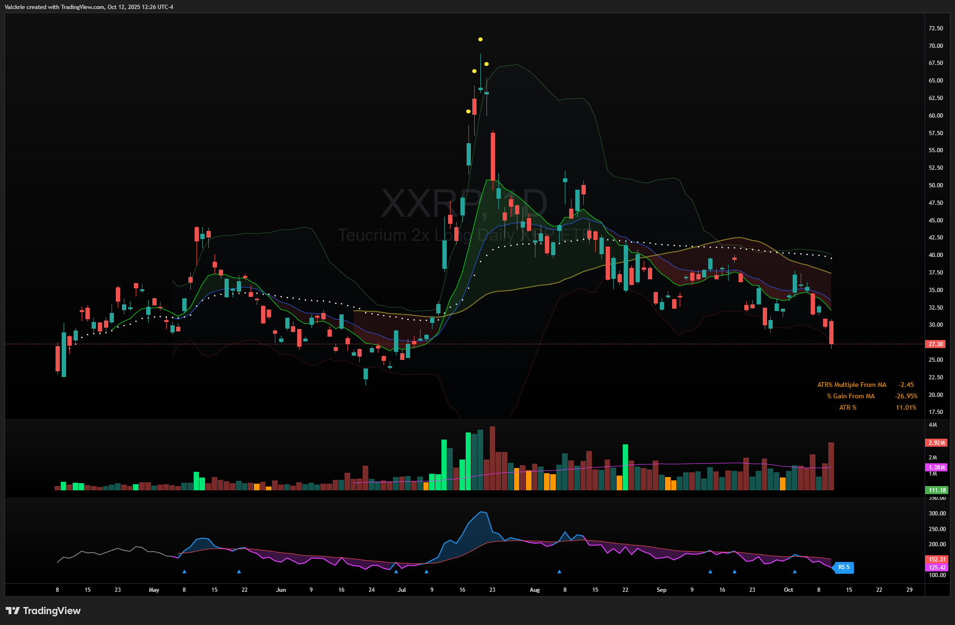
Task: Click the 'ATR% Multiple From MA' table label
Action: coord(852,385)
